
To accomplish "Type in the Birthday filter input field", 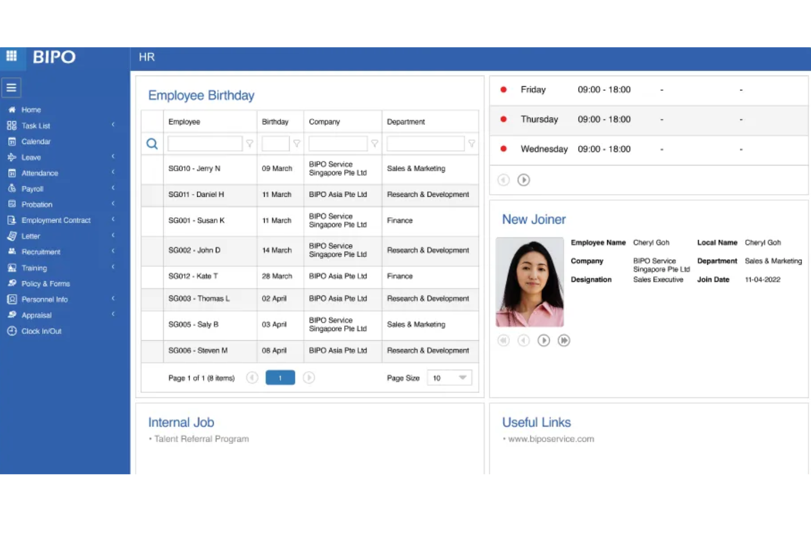I will (277, 144).
